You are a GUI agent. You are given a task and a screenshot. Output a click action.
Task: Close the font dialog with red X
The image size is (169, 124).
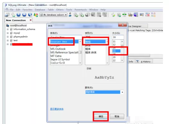122,25
